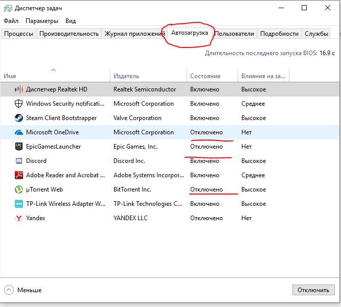Click Отключено status in the OneDrive row
The image size is (341, 307).
pyautogui.click(x=207, y=132)
